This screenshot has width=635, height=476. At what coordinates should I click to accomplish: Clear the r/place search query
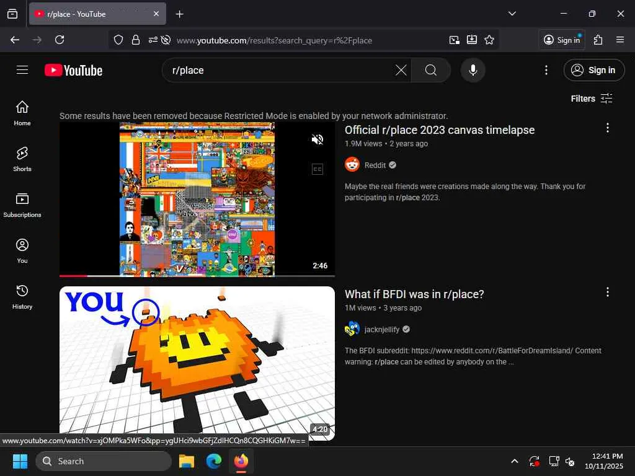tap(401, 70)
